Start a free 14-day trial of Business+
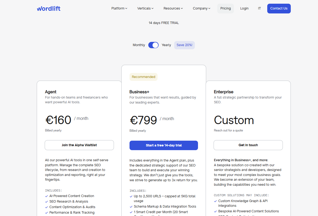The image size is (318, 216). pos(164,145)
